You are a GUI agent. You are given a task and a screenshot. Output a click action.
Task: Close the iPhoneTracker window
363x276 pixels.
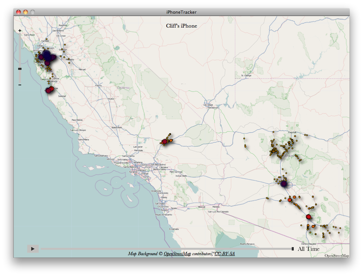[18, 12]
